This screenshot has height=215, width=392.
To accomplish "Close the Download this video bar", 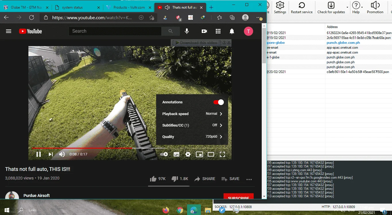I will coord(229,42).
